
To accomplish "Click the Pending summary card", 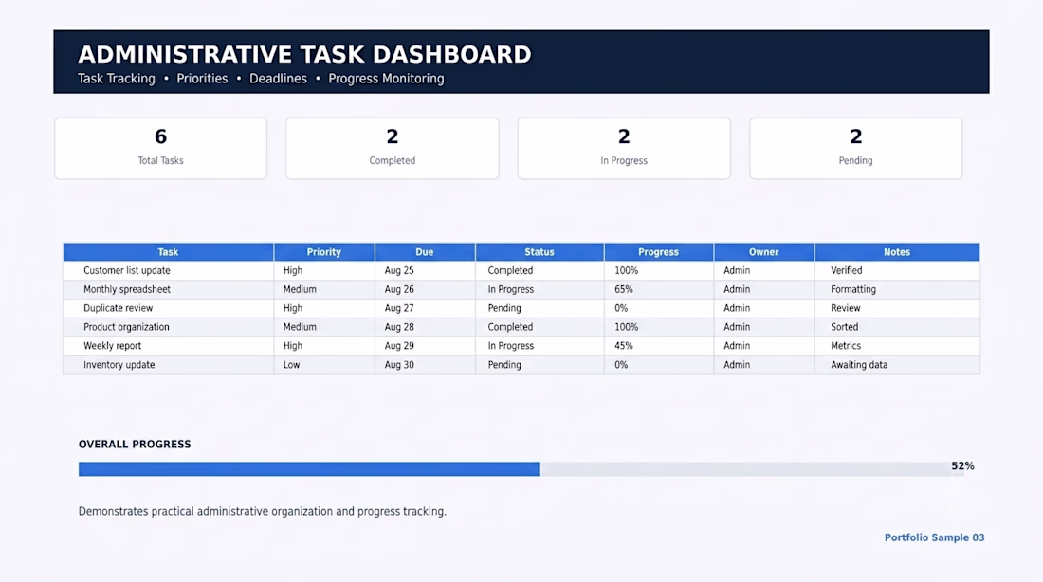I will (855, 148).
